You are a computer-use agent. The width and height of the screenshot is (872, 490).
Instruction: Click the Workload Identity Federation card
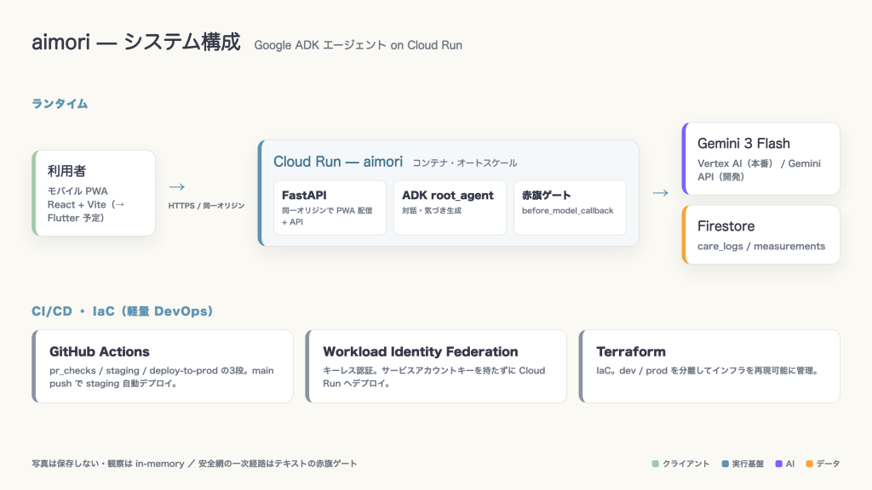coord(436,366)
